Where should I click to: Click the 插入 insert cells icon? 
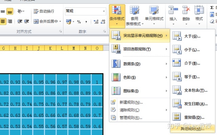click(x=173, y=10)
